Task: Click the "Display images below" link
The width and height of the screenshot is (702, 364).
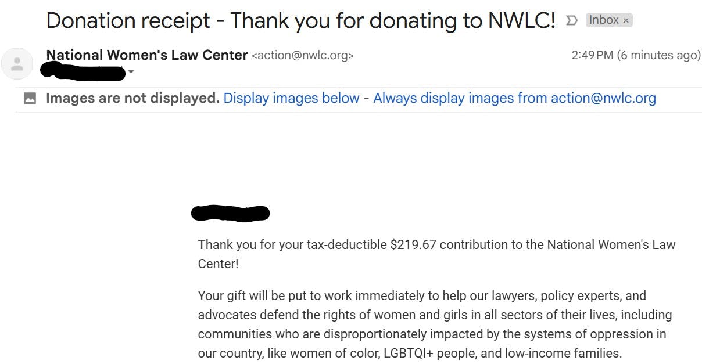Action: tap(291, 98)
